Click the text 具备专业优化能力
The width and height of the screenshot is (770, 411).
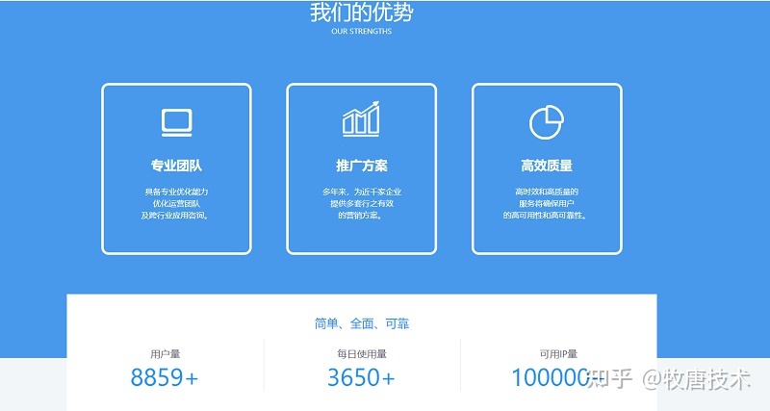click(x=176, y=192)
